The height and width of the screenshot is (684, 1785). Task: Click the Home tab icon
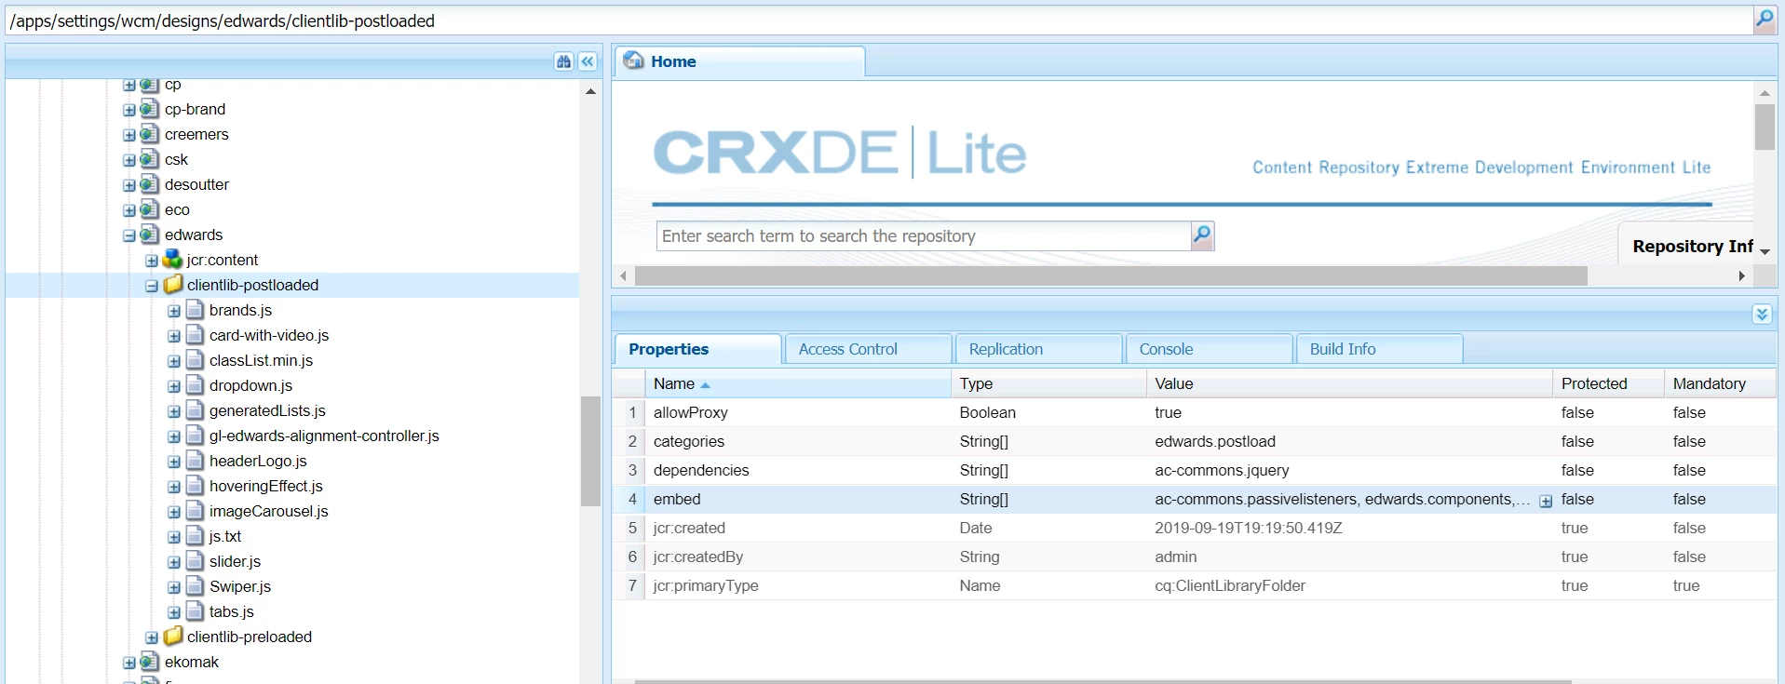click(634, 60)
